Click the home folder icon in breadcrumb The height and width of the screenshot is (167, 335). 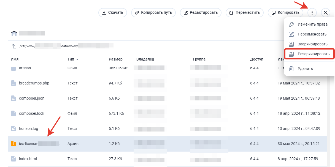pos(14,33)
